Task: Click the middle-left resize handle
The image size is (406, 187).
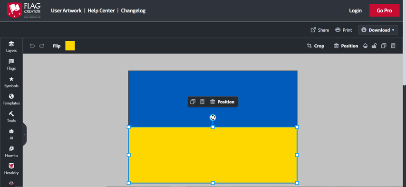Action: click(x=129, y=155)
